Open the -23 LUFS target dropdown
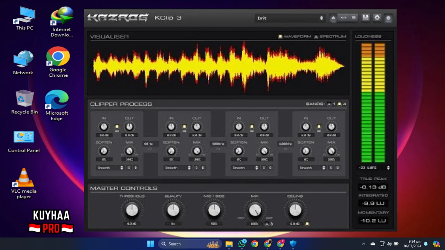Screen dimensions: 445x250 click(x=374, y=168)
